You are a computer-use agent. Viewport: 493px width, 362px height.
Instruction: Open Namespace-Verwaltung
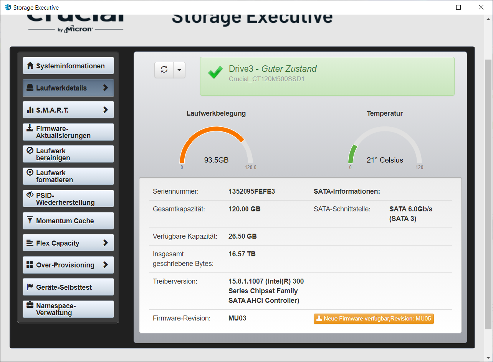(68, 309)
